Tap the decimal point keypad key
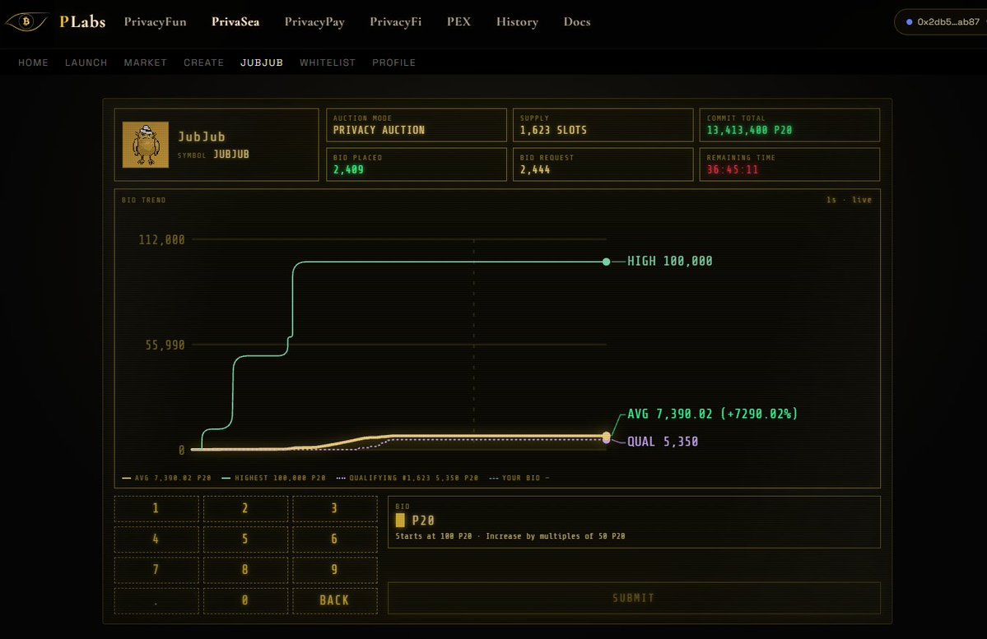987x639 pixels. pos(156,600)
